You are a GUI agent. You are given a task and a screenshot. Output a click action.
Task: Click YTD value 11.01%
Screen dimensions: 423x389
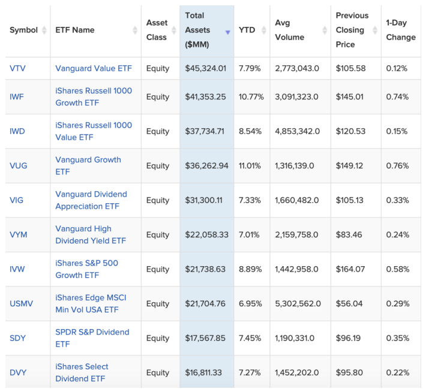250,166
